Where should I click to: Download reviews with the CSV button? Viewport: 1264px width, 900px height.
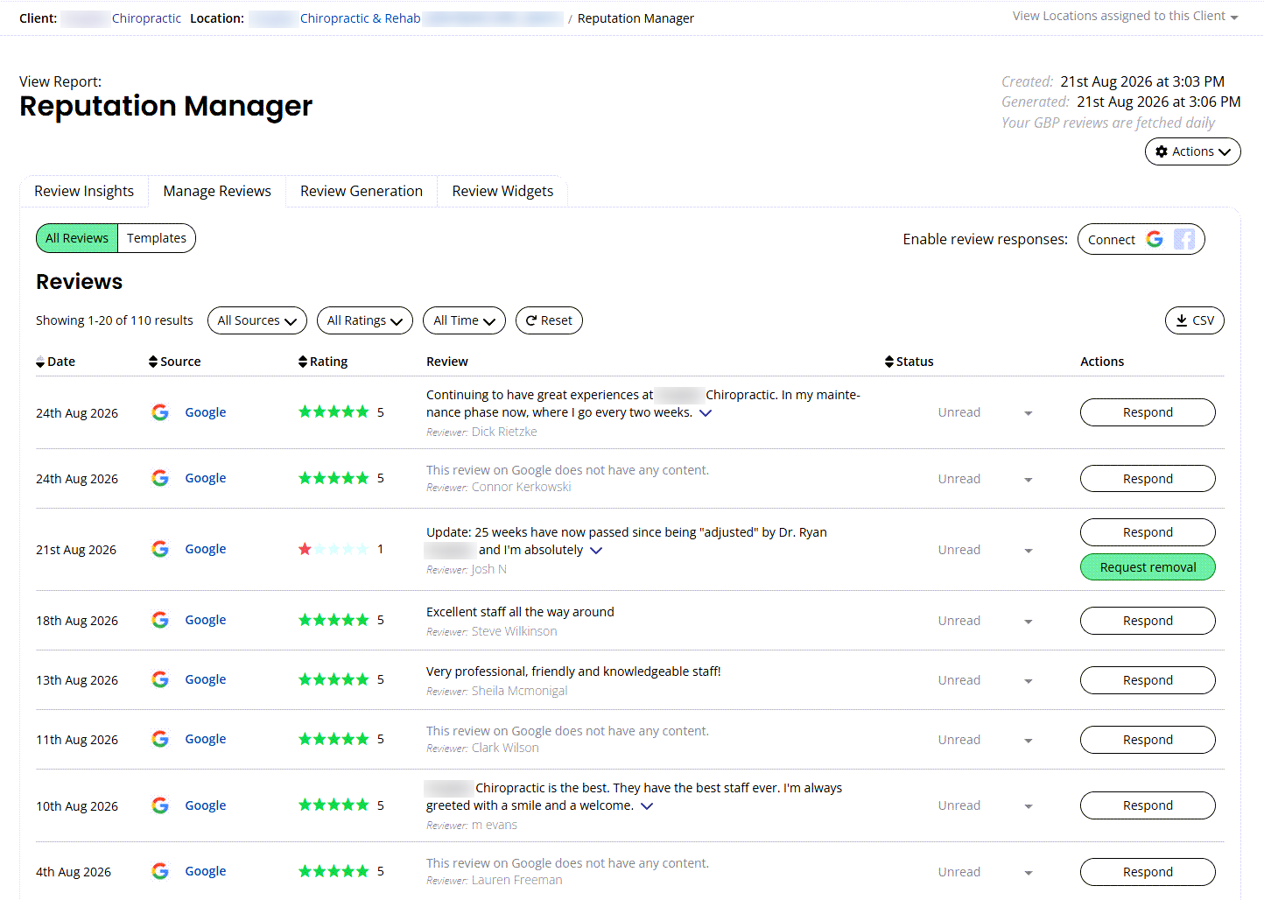tap(1195, 320)
